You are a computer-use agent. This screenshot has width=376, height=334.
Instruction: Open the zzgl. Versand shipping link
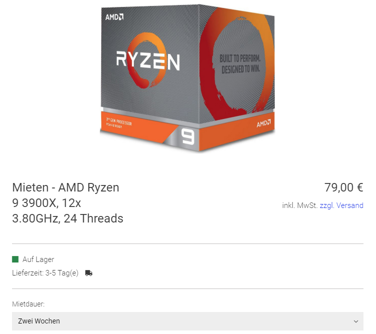pos(341,205)
